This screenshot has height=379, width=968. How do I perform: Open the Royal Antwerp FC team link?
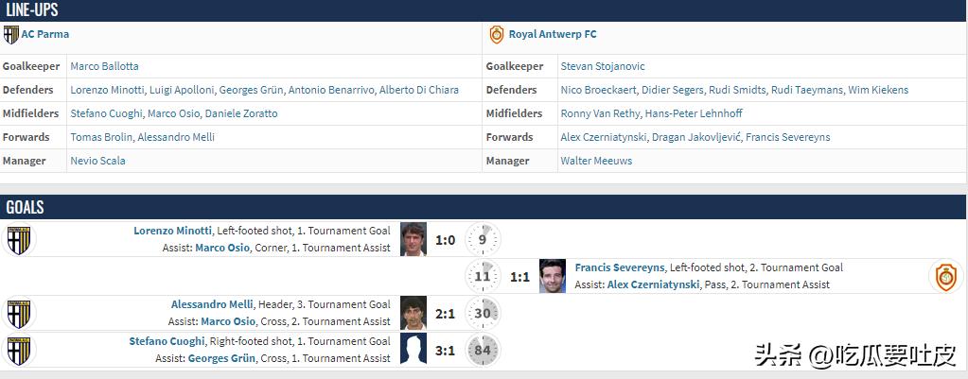point(553,34)
